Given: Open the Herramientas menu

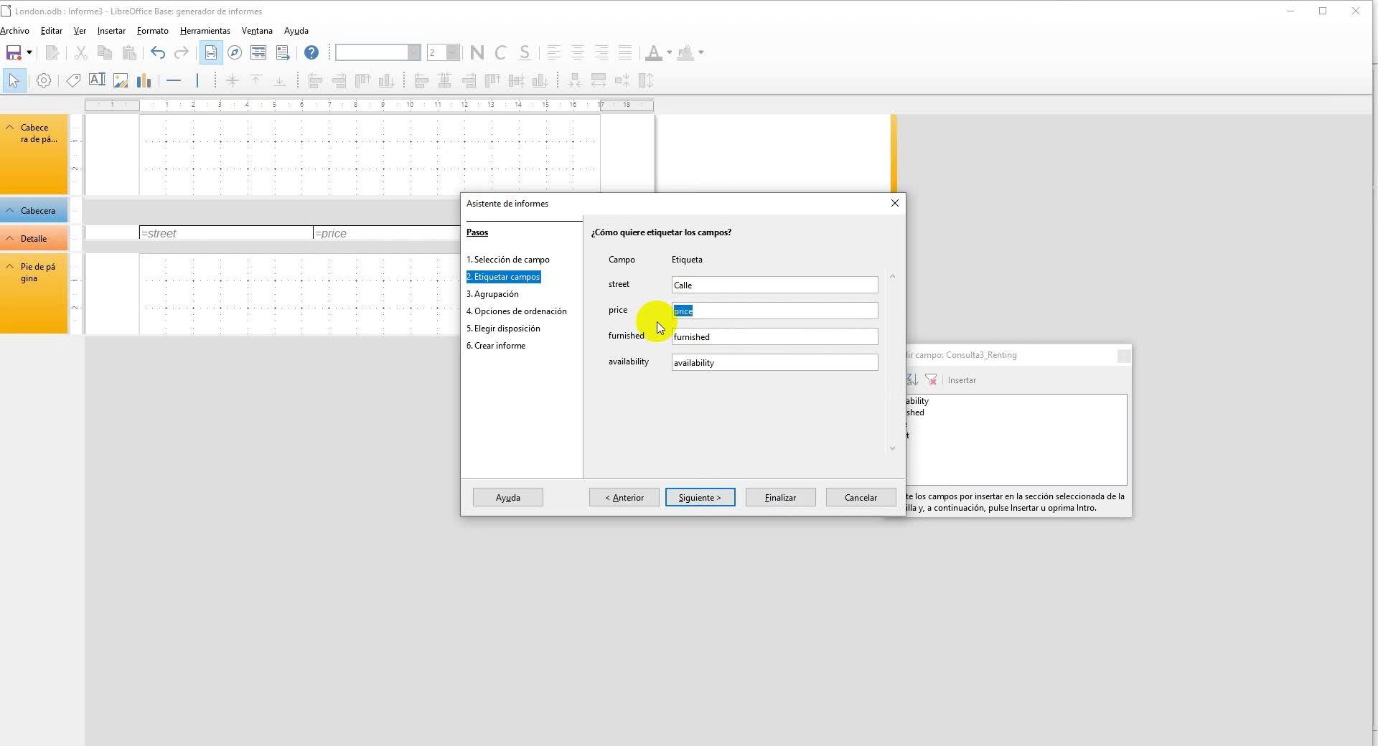Looking at the screenshot, I should click(x=205, y=31).
